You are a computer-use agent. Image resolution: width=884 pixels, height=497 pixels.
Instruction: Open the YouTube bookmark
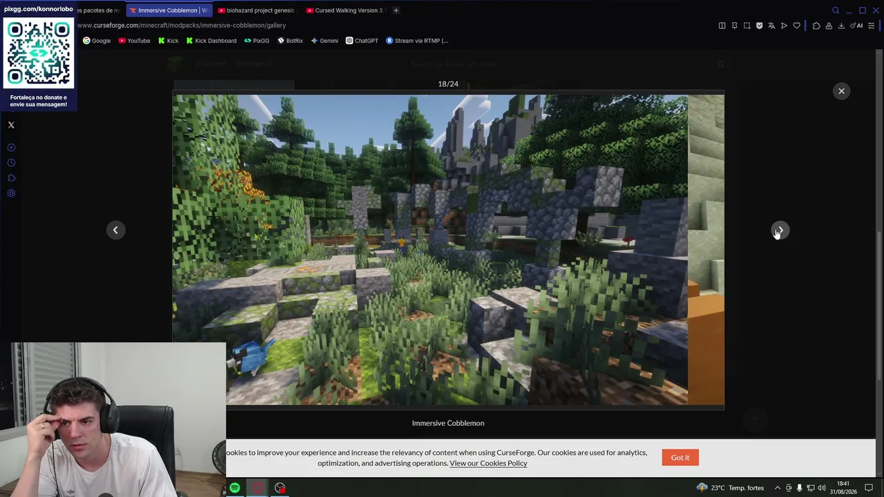[x=134, y=41]
